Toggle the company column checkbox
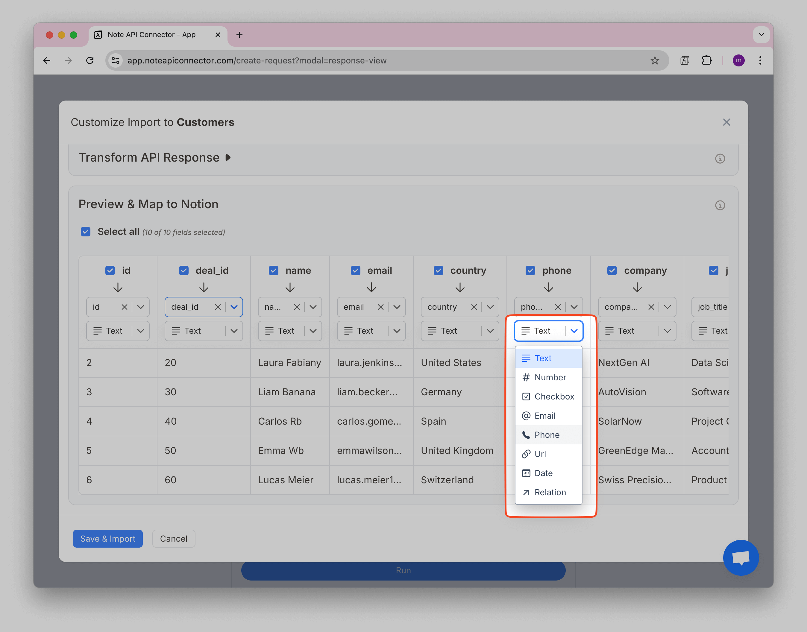The image size is (807, 632). pos(612,271)
